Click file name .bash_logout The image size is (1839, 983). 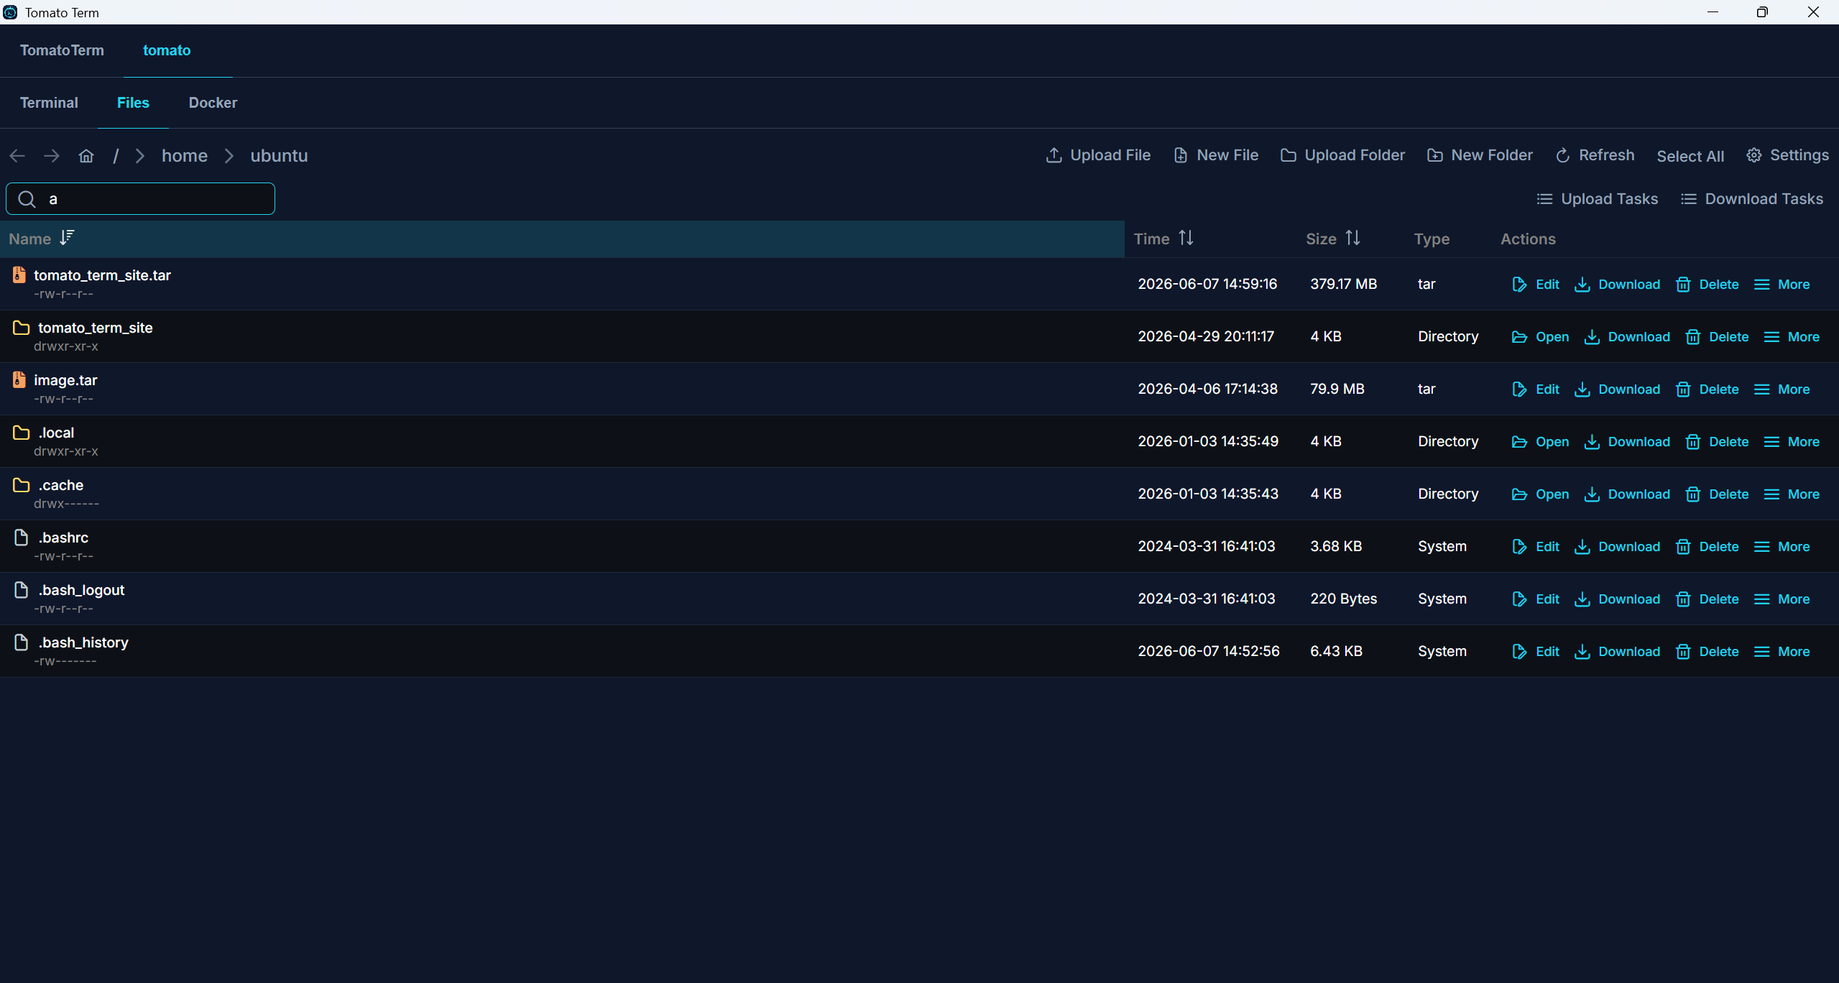click(x=81, y=590)
